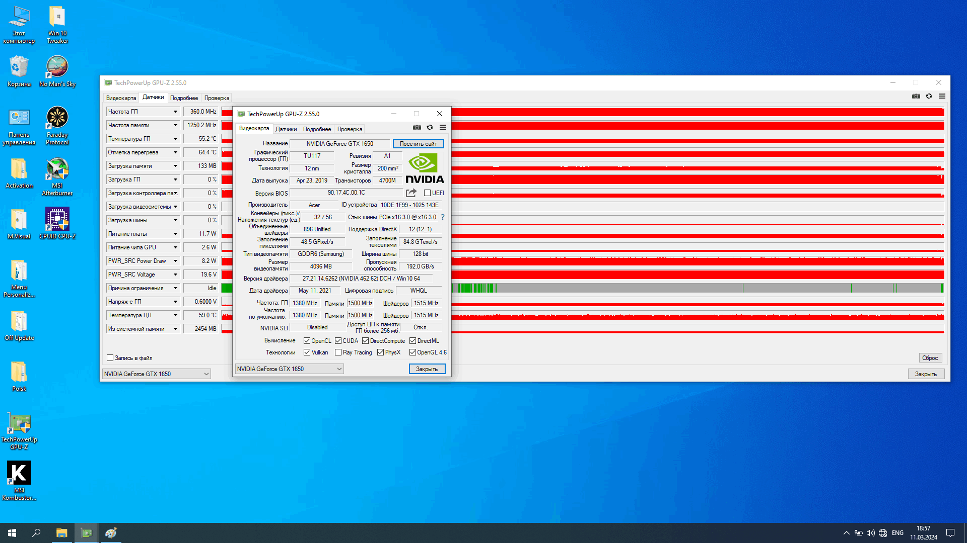Viewport: 967px width, 543px height.
Task: Click the bus interface question mark
Action: coord(443,217)
